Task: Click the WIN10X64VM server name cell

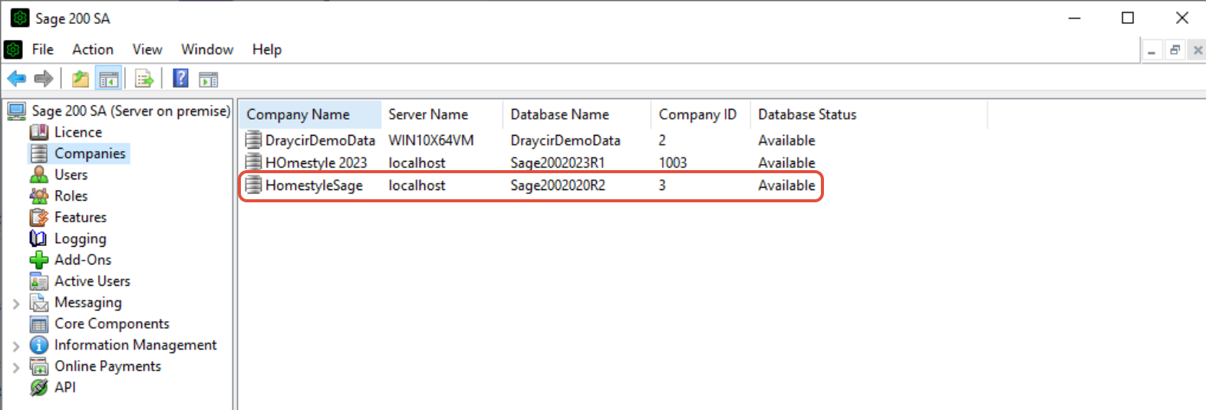Action: click(431, 140)
